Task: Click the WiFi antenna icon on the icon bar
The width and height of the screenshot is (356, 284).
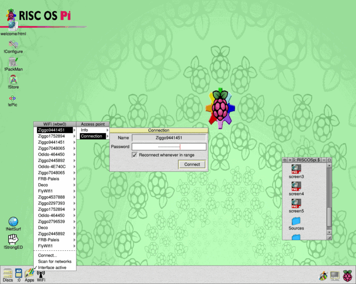Action: [41, 276]
